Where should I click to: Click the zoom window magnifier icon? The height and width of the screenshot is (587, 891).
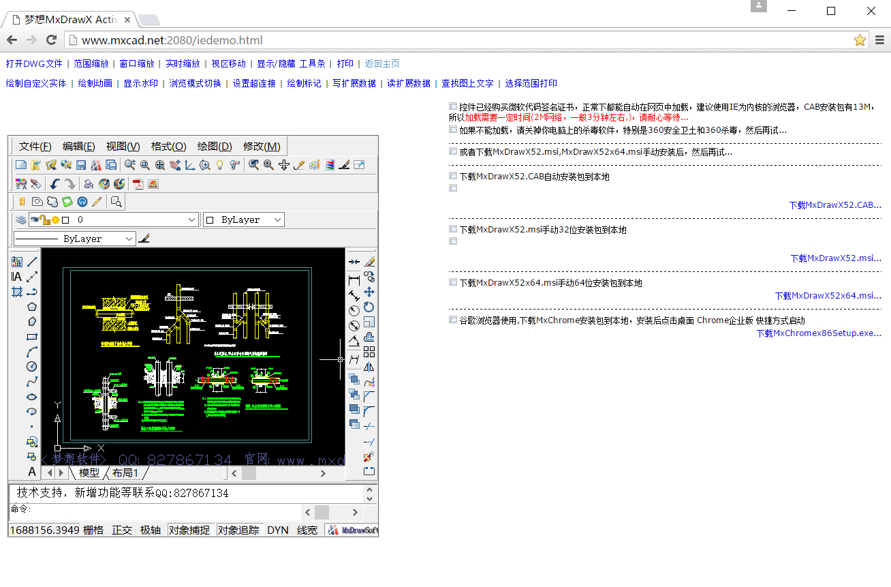coord(145,165)
